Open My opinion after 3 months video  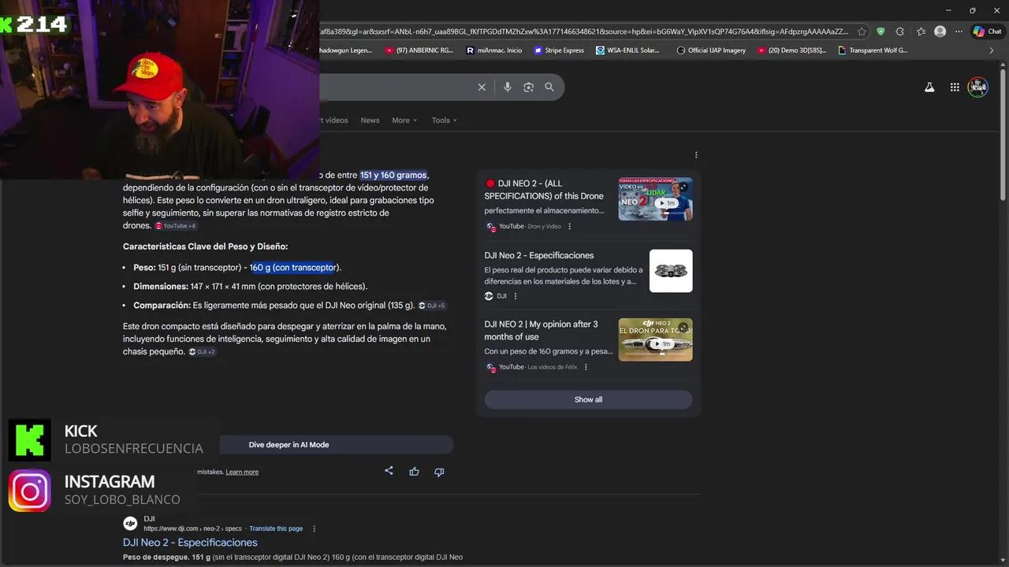tap(541, 331)
